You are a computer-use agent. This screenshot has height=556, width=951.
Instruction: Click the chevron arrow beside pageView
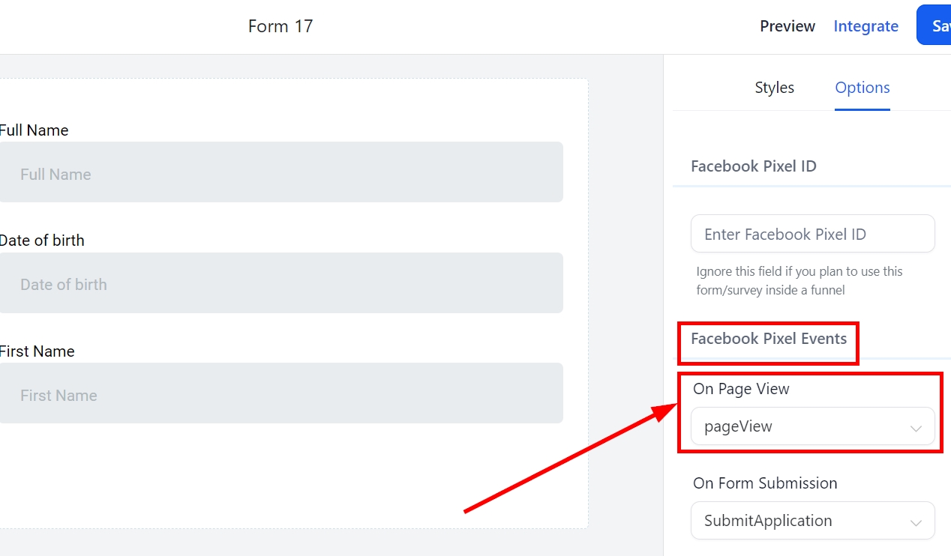click(916, 428)
